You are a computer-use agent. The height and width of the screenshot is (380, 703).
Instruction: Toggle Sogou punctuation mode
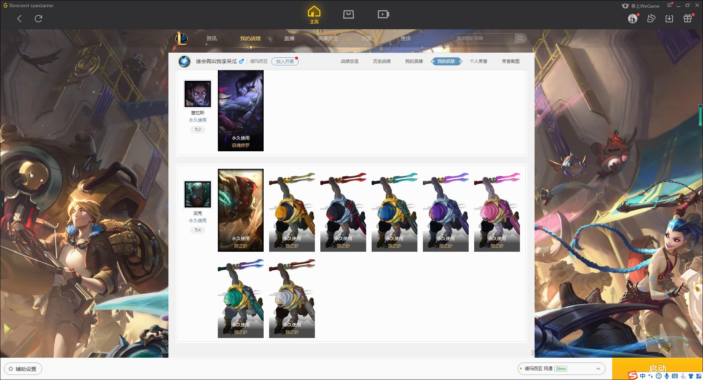(x=651, y=376)
